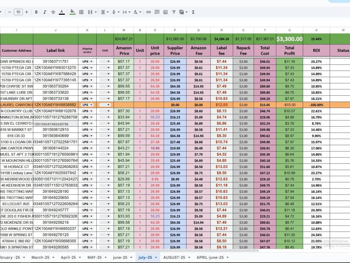Open the fill color picker
Viewport: 350px width, 263px height.
(x=72, y=12)
